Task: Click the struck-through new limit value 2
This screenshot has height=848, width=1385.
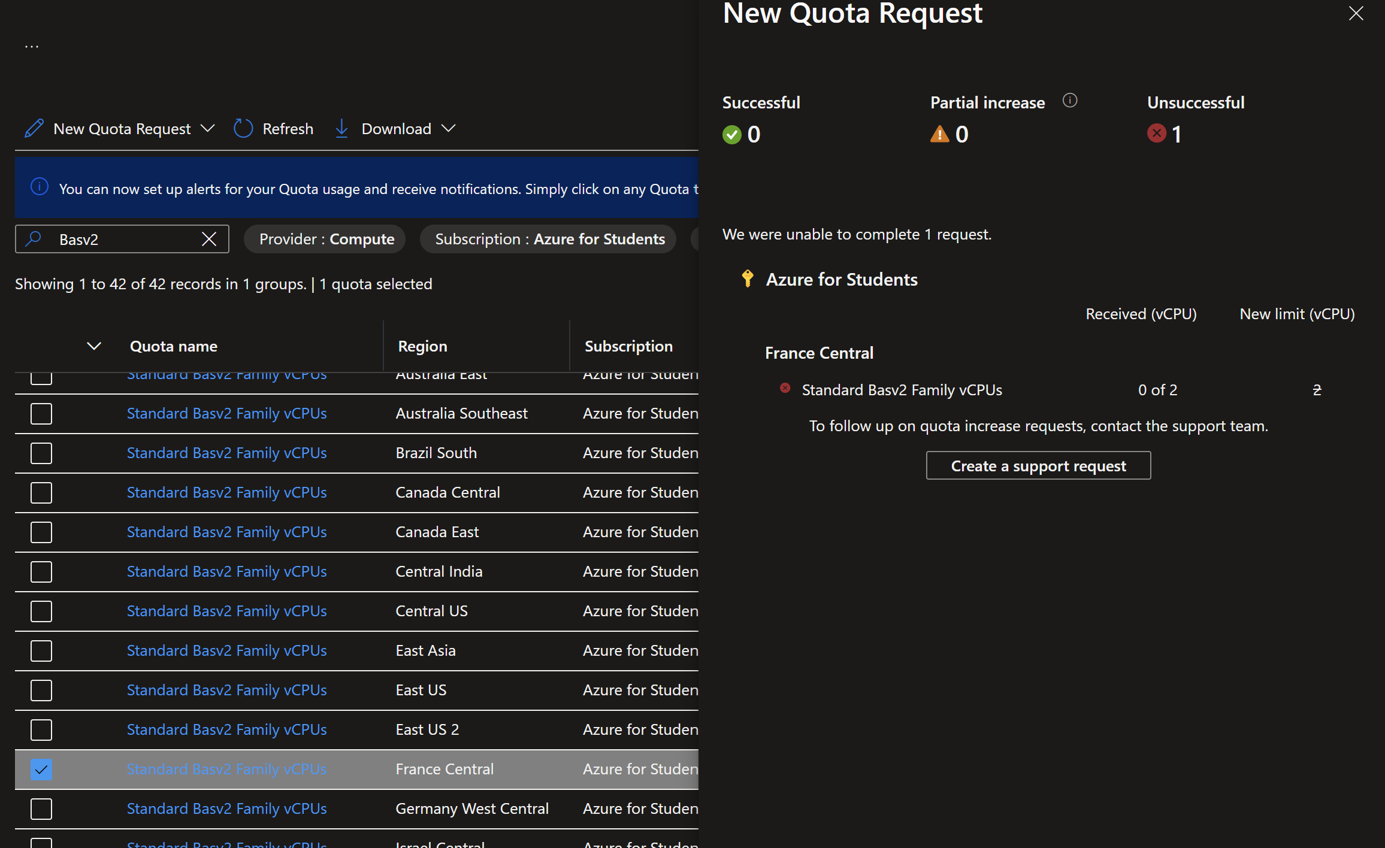Action: coord(1317,390)
